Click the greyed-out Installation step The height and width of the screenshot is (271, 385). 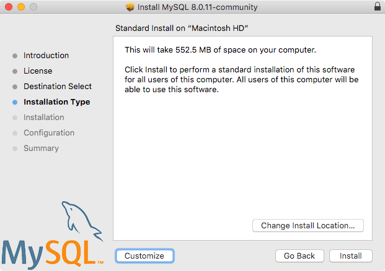(x=43, y=118)
